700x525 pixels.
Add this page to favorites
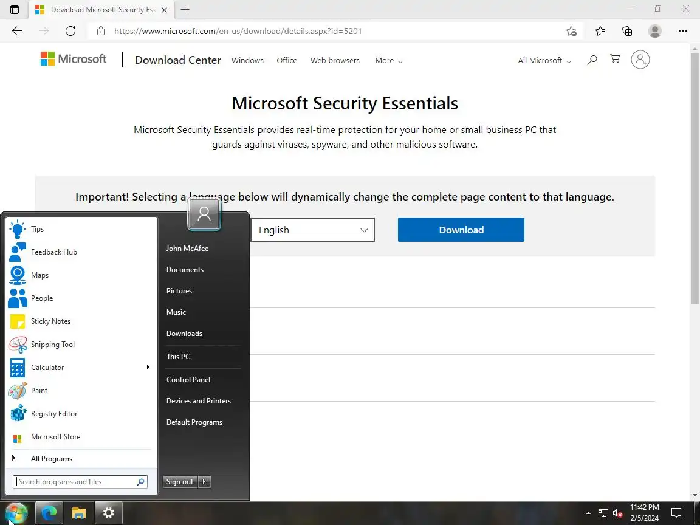[x=571, y=31]
